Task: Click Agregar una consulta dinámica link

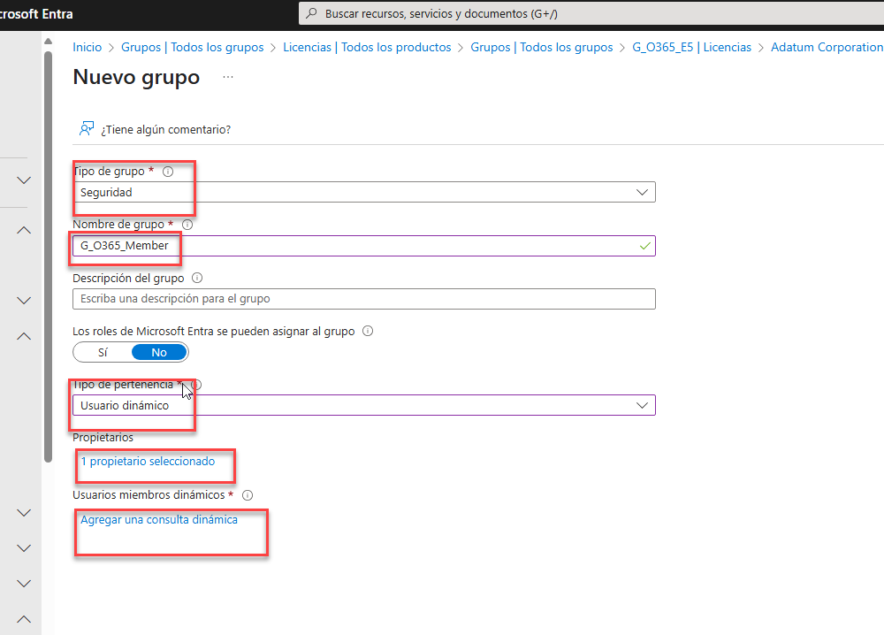Action: (x=159, y=520)
